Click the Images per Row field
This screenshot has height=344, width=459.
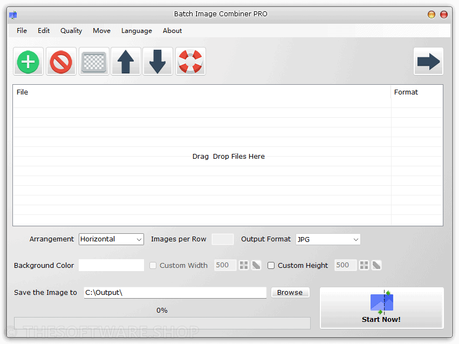point(223,239)
